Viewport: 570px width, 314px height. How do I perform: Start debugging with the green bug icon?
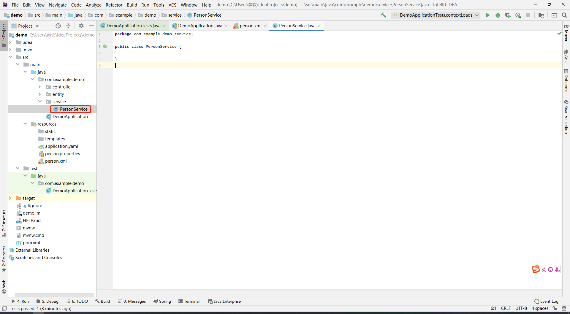coord(498,15)
